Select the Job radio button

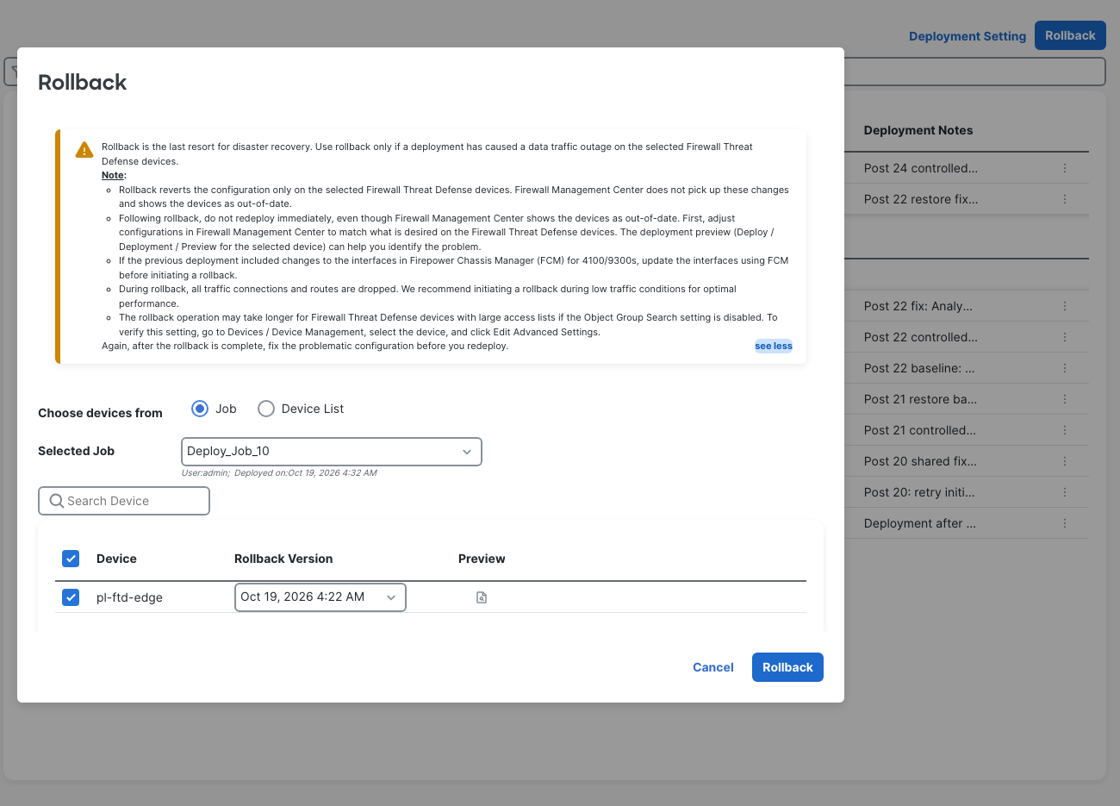[200, 409]
